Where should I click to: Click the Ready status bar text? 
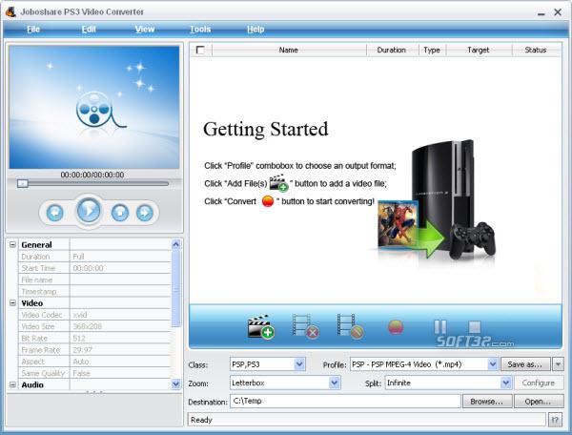click(x=201, y=420)
